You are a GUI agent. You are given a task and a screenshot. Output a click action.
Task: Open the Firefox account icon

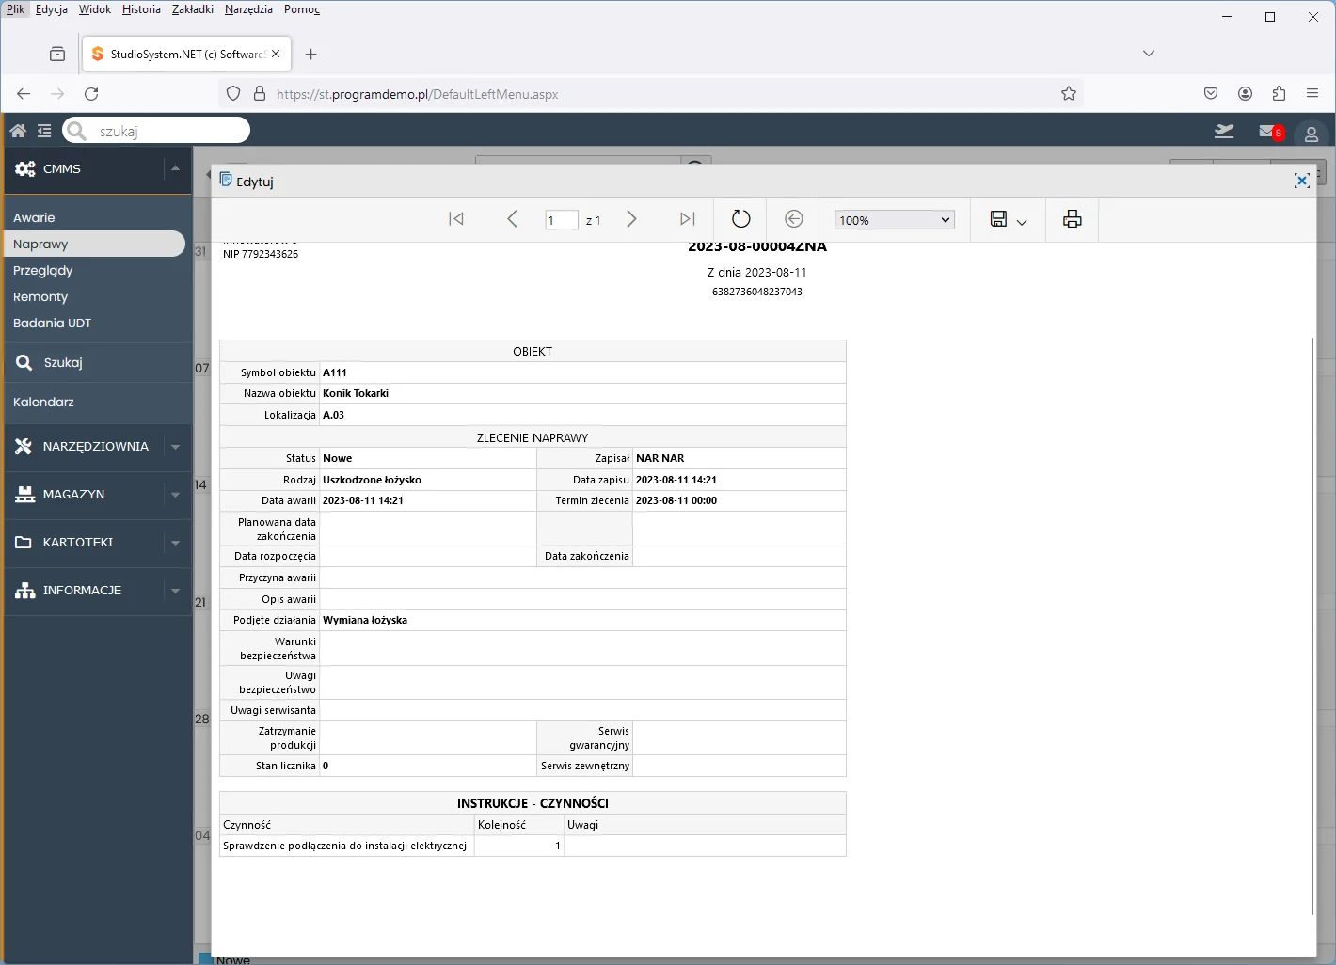[1245, 94]
